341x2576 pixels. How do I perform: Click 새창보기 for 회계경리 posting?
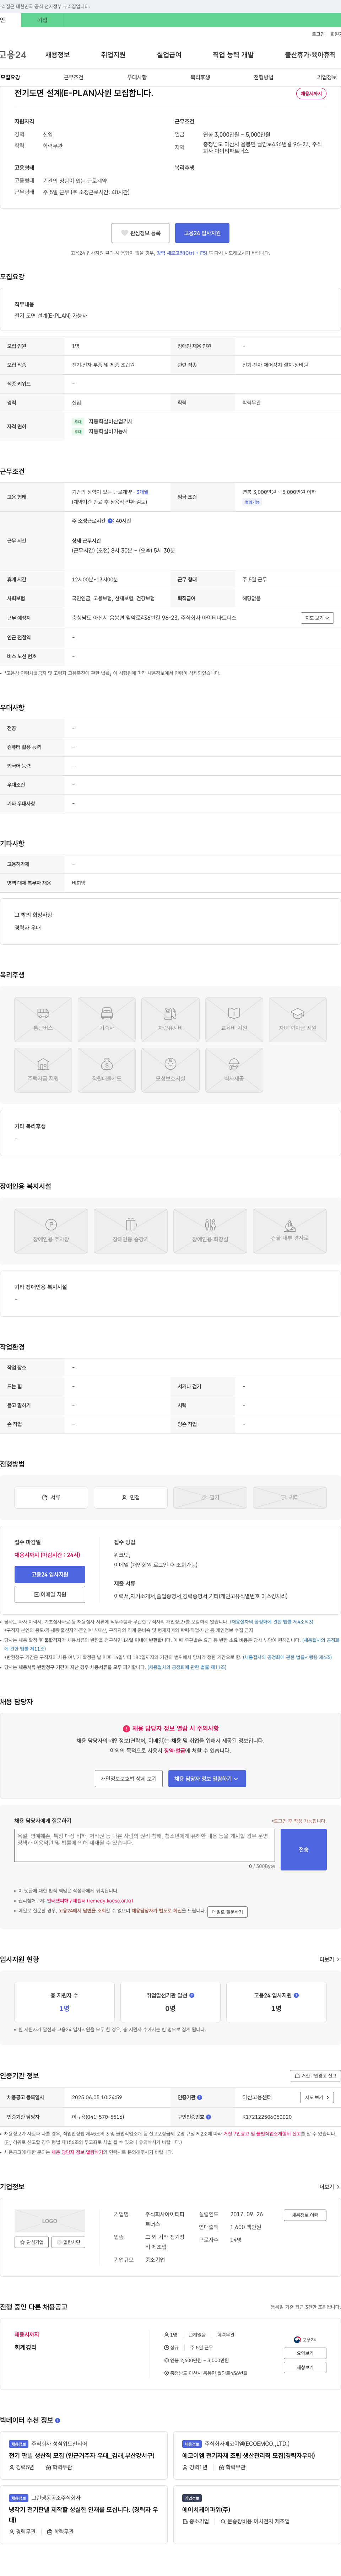point(305,2367)
